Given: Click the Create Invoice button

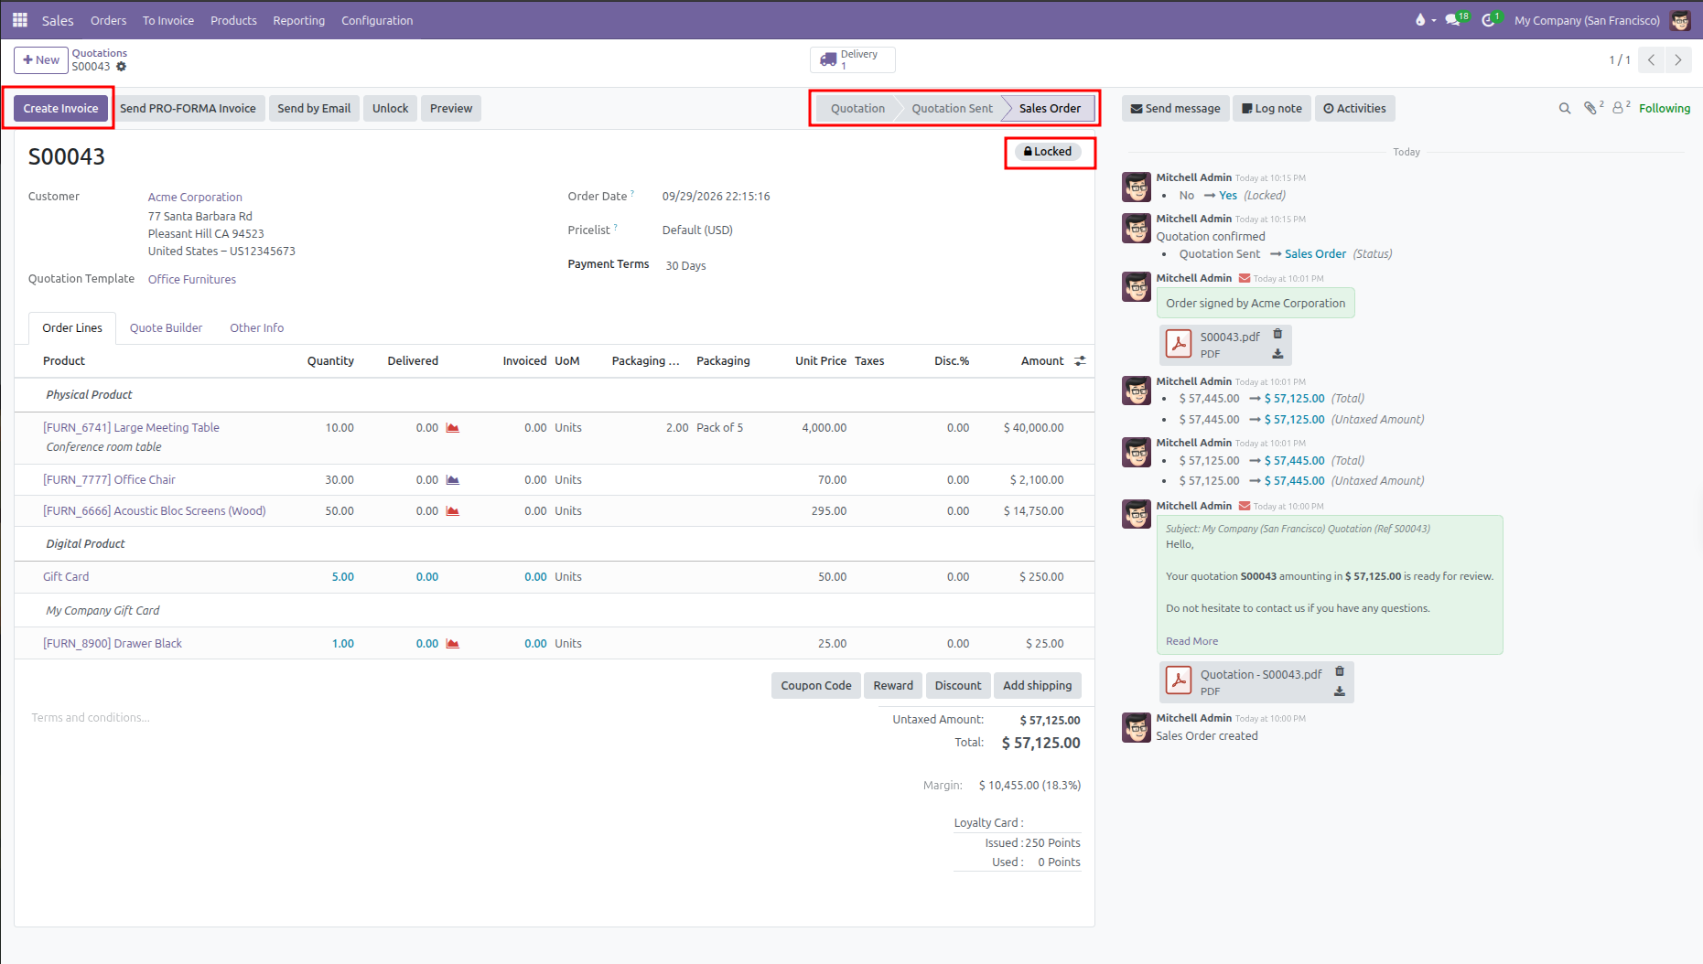Looking at the screenshot, I should (x=60, y=109).
